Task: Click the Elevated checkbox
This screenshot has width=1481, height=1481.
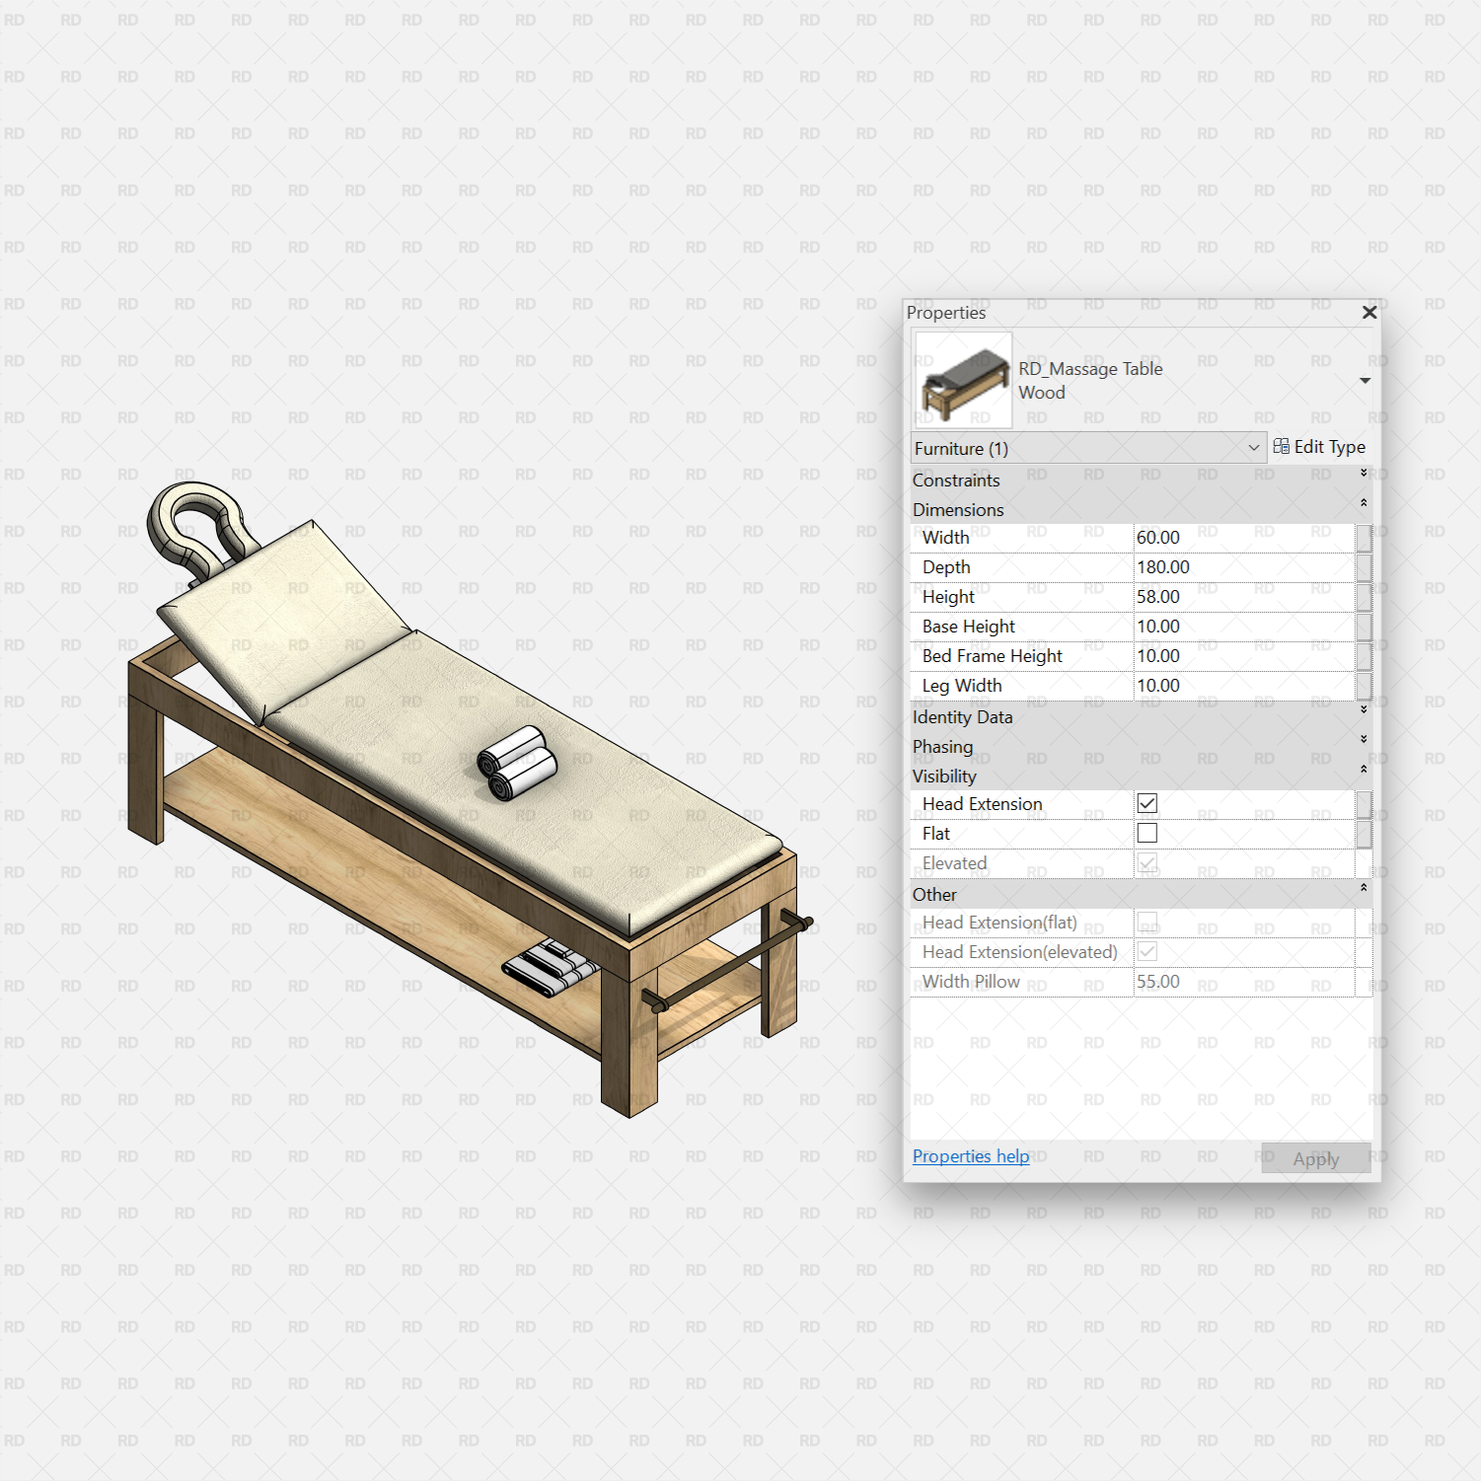Action: coord(1147,862)
